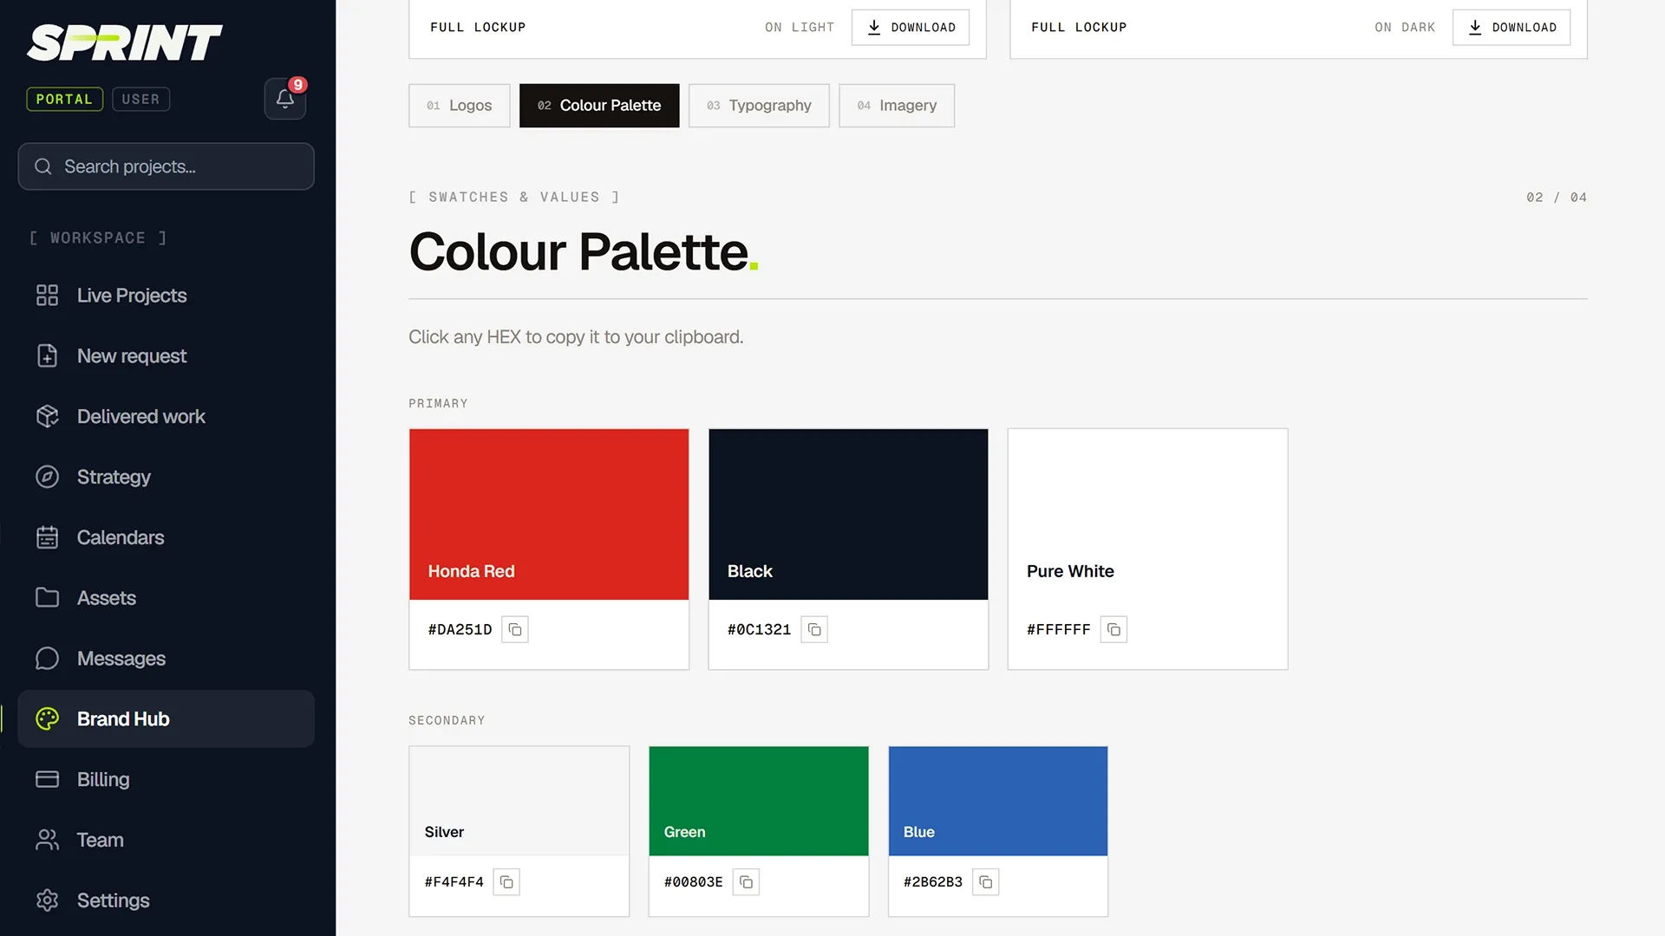Open the notifications bell
The height and width of the screenshot is (936, 1665).
[x=285, y=99]
